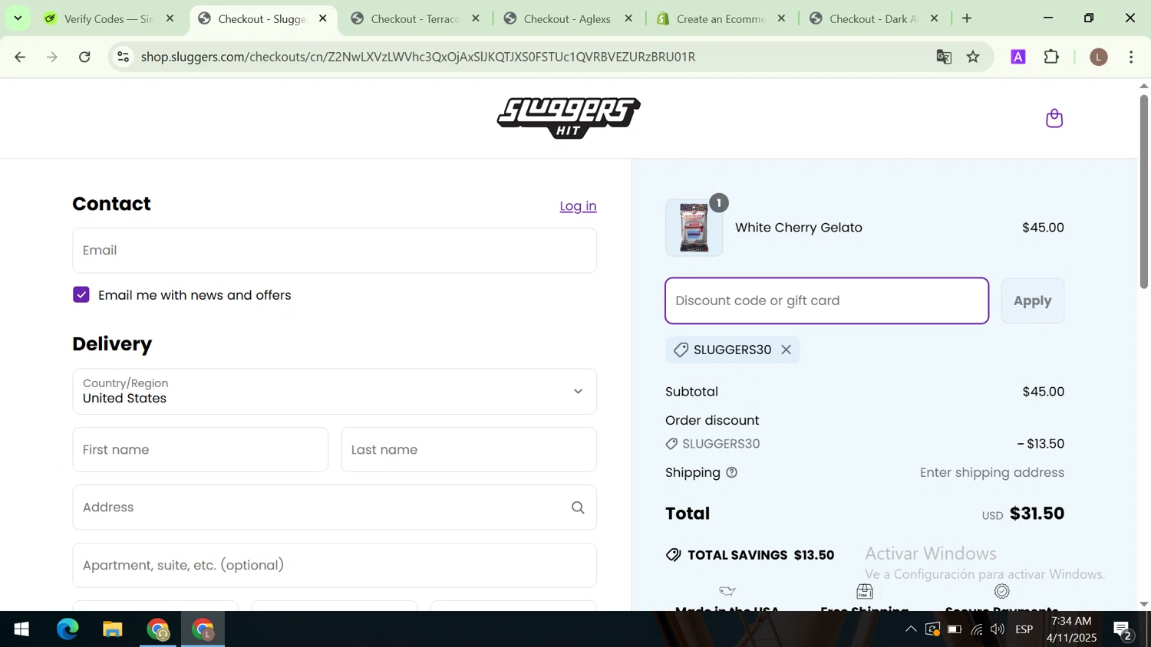The height and width of the screenshot is (647, 1151).
Task: Open the Windows Start menu
Action: point(21,629)
